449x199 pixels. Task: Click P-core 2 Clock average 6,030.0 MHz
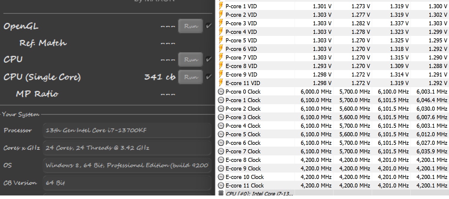[432, 109]
